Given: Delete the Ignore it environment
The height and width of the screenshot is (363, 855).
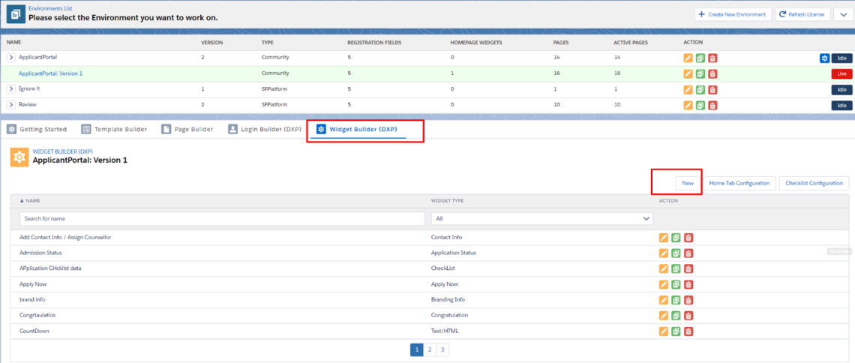Looking at the screenshot, I should (712, 89).
